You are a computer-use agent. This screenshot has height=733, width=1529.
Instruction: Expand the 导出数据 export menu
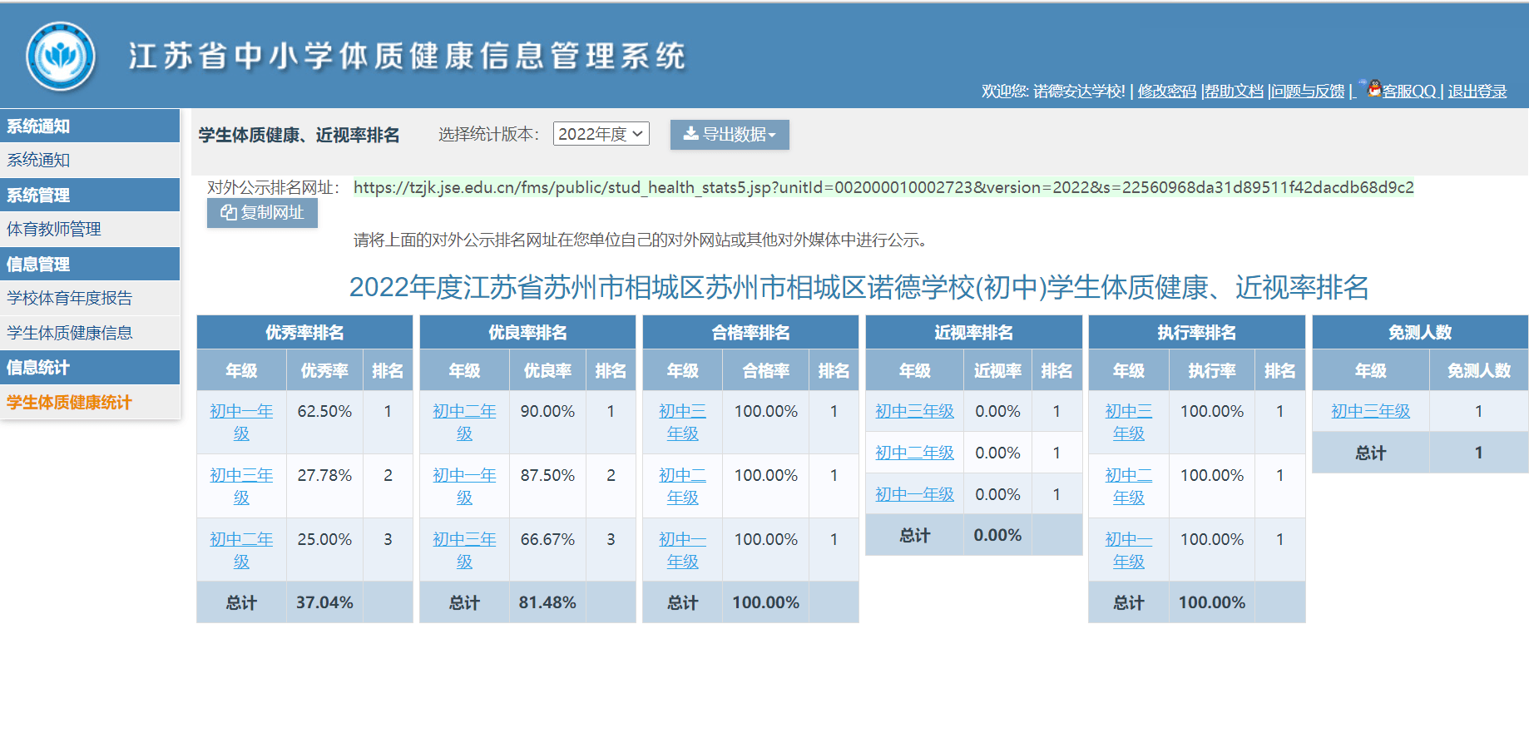(x=730, y=134)
